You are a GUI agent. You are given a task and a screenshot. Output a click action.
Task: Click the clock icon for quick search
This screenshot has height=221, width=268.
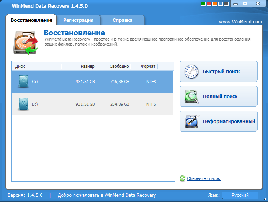click(191, 72)
